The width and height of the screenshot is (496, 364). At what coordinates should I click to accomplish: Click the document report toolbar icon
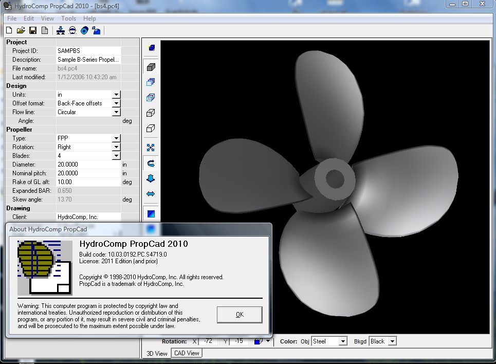pos(45,30)
